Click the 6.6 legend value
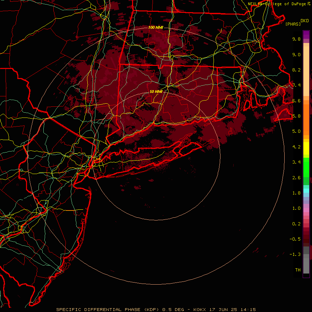 296,101
